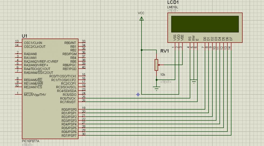The width and height of the screenshot is (264, 146).
Task: Click the OSC1/CLKIN pin label
Action: click(x=33, y=43)
